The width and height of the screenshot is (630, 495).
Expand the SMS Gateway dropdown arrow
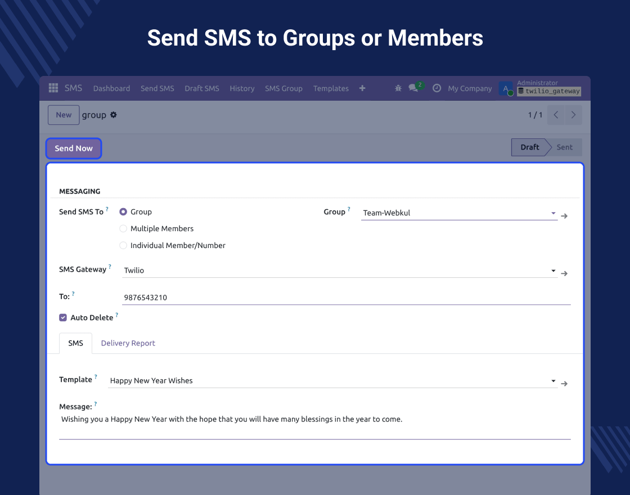pos(553,271)
